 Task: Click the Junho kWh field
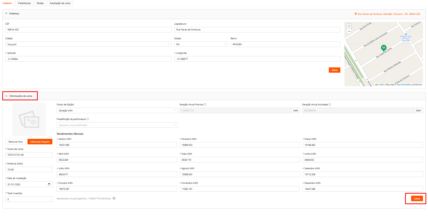pos(363,160)
